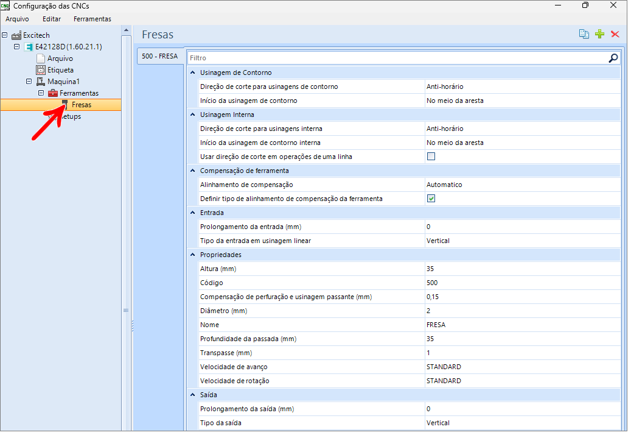Click the 'Transpasse (mm)' property label
Image resolution: width=631 pixels, height=438 pixels.
pos(226,353)
